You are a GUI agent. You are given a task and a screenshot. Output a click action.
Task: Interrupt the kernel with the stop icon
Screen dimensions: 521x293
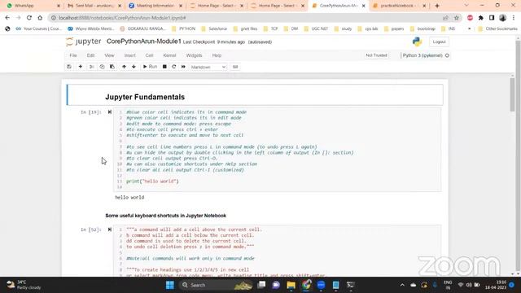tap(164, 67)
